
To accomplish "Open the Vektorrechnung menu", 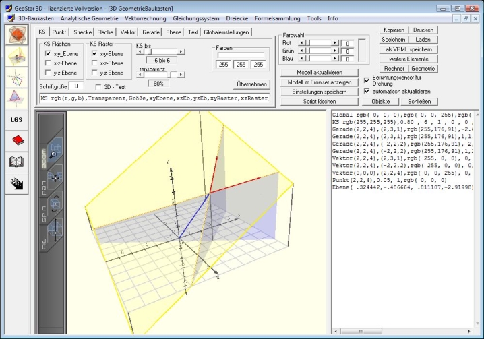I will pyautogui.click(x=145, y=18).
